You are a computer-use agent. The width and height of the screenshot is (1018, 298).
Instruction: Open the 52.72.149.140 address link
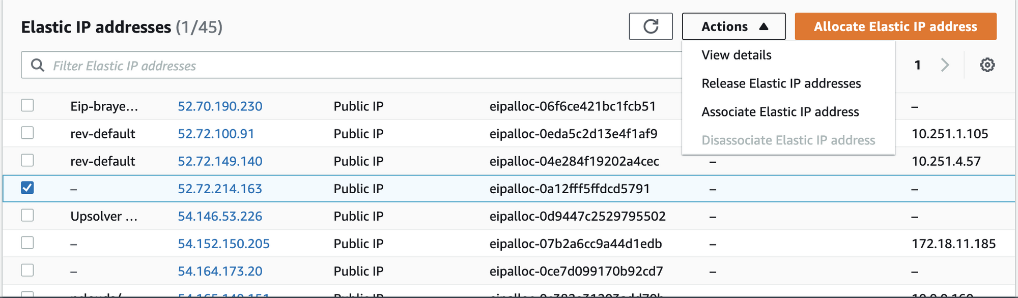click(220, 161)
